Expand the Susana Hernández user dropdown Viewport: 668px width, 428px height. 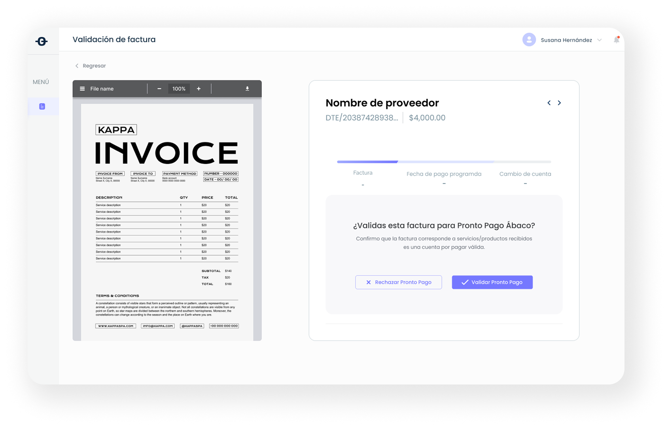click(x=600, y=40)
